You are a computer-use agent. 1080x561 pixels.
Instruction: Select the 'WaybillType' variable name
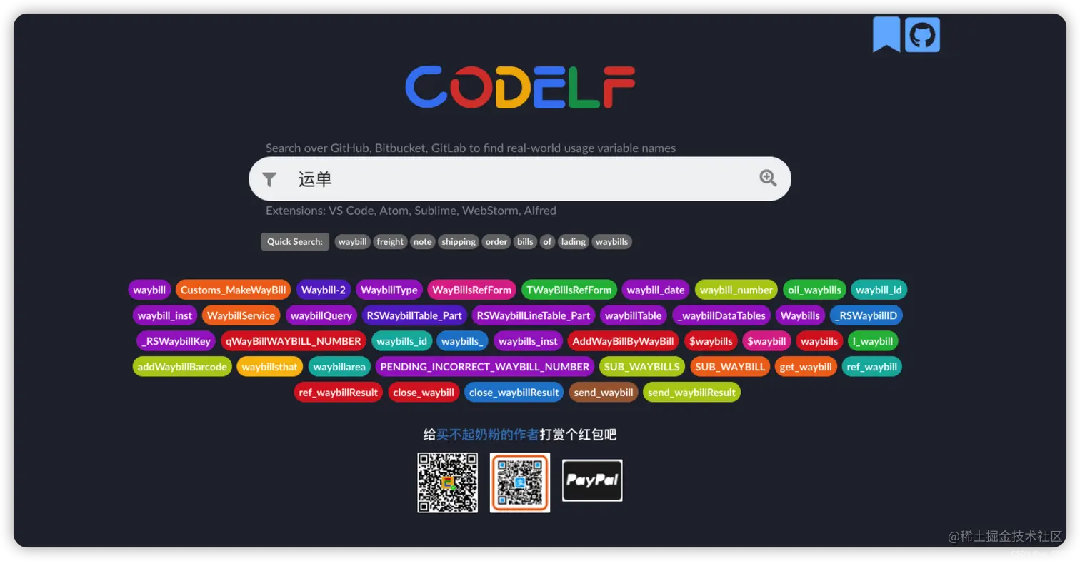pos(389,290)
